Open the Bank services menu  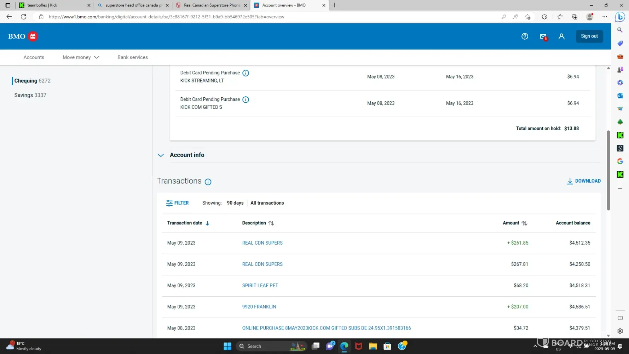132,57
